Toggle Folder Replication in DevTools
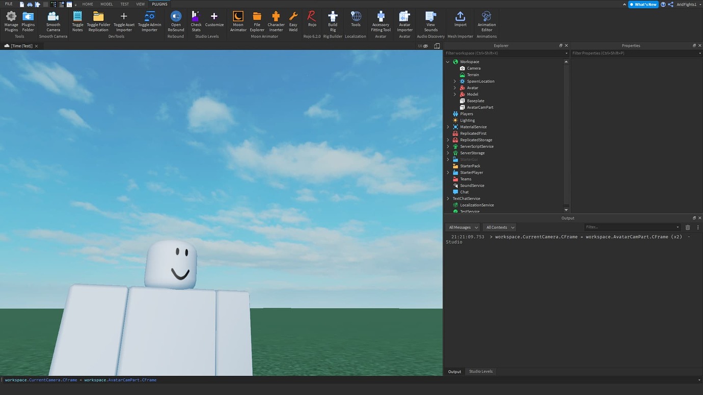Viewport: 703px width, 395px height. [98, 20]
